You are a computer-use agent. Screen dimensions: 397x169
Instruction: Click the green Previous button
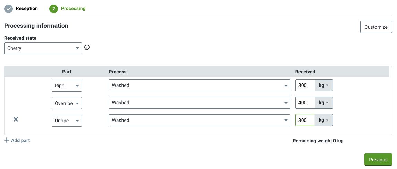378,160
